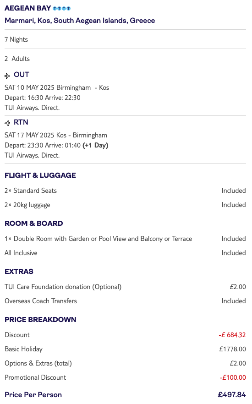Click the OUT flight heading
Viewport: 252px width, 404px height.
22,75
